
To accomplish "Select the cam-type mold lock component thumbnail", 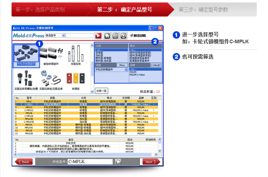I will 26,56.
